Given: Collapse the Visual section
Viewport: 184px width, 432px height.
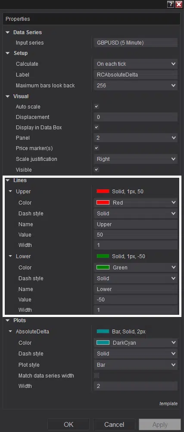Looking at the screenshot, I should 7,96.
